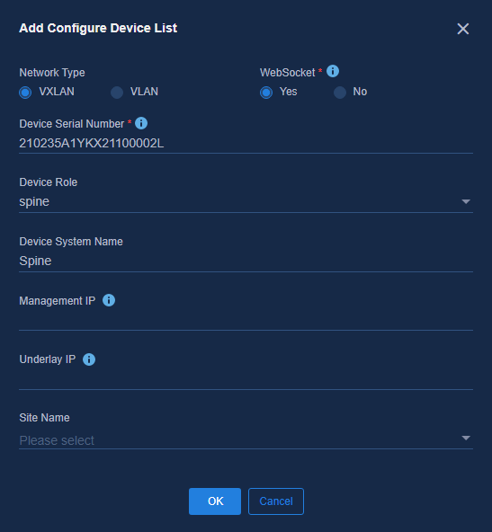Set WebSocket to No

[x=340, y=93]
